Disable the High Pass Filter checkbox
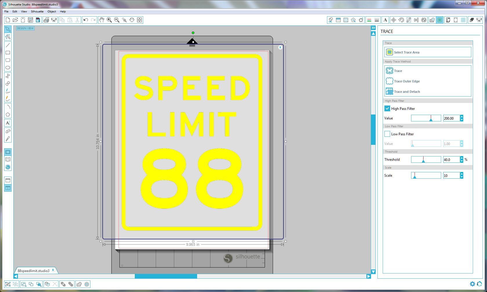Screen dimensions: 487x292 click(x=387, y=108)
